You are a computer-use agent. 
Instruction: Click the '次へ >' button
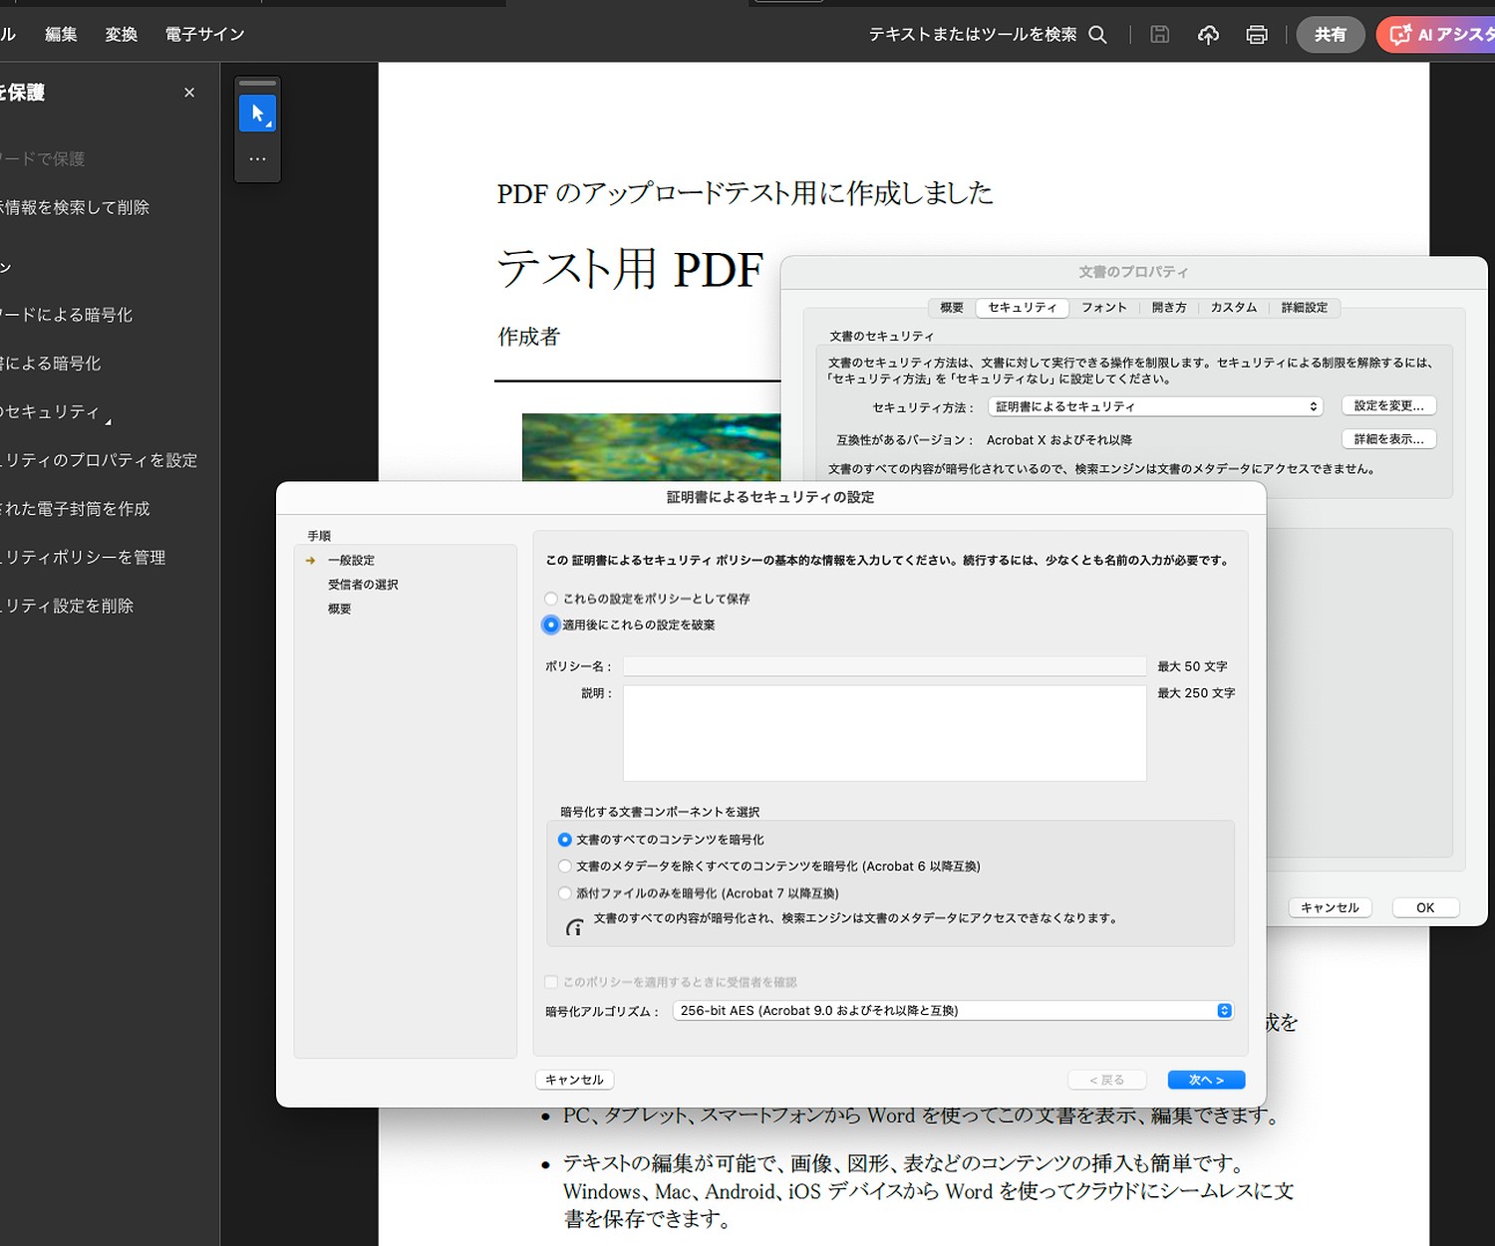click(1206, 1081)
